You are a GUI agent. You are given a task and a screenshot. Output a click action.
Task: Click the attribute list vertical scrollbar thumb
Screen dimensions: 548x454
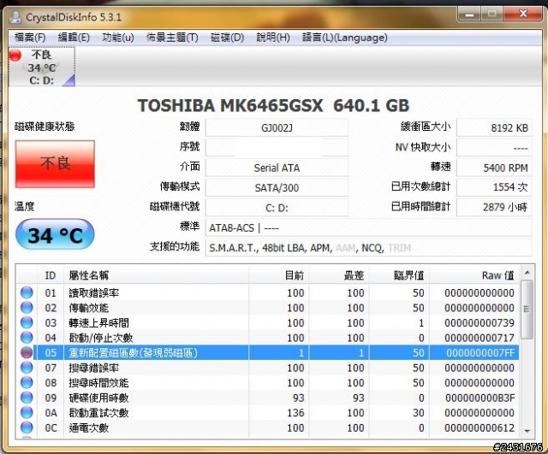[527, 310]
